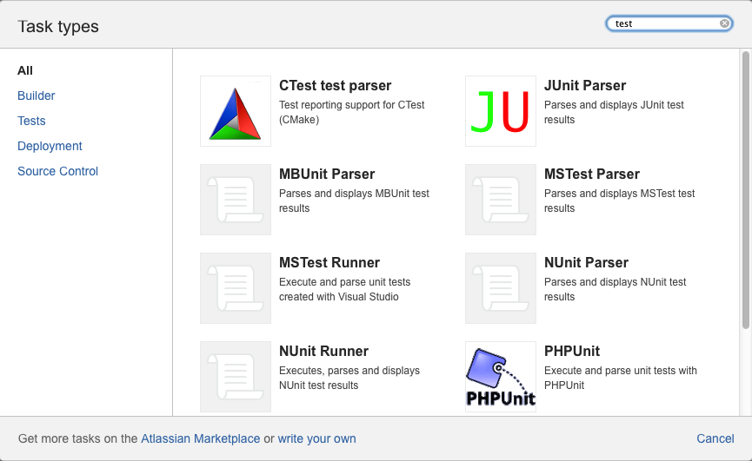Select the MSTest Runner title
Viewport: 752px width, 461px height.
coord(329,263)
